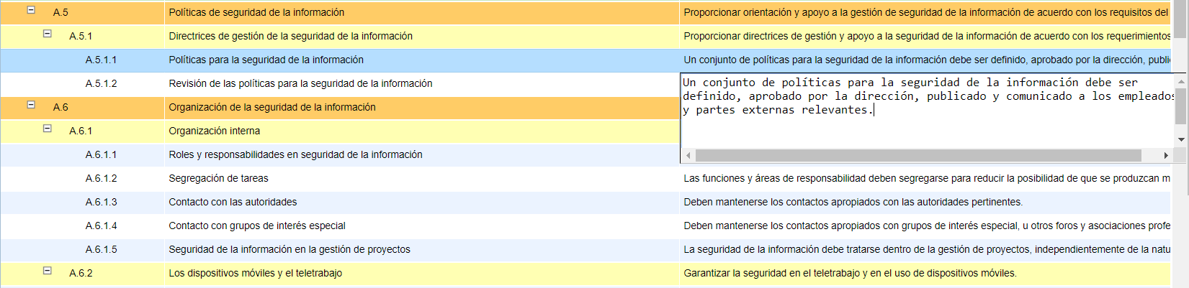
Task: Collapse the A.6.2 subsection
Action: tap(48, 271)
